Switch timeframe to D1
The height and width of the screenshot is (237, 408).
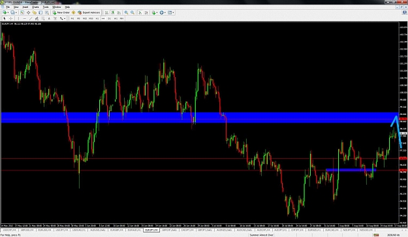tap(109, 18)
